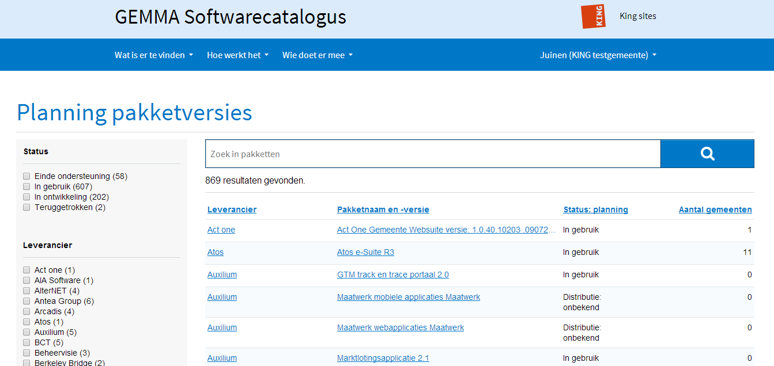Click the magnifier search button
The image size is (774, 366).
coord(707,154)
